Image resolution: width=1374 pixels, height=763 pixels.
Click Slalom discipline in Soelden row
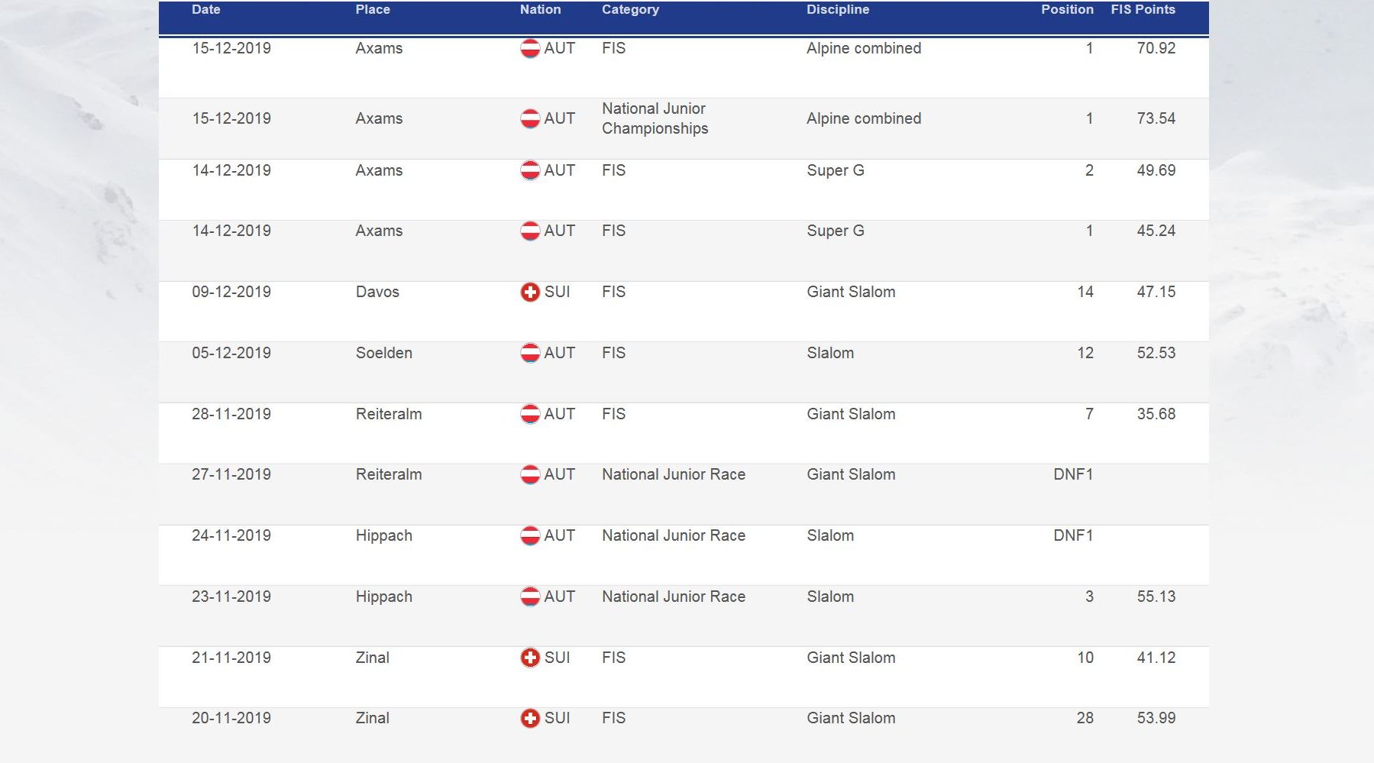coord(830,353)
